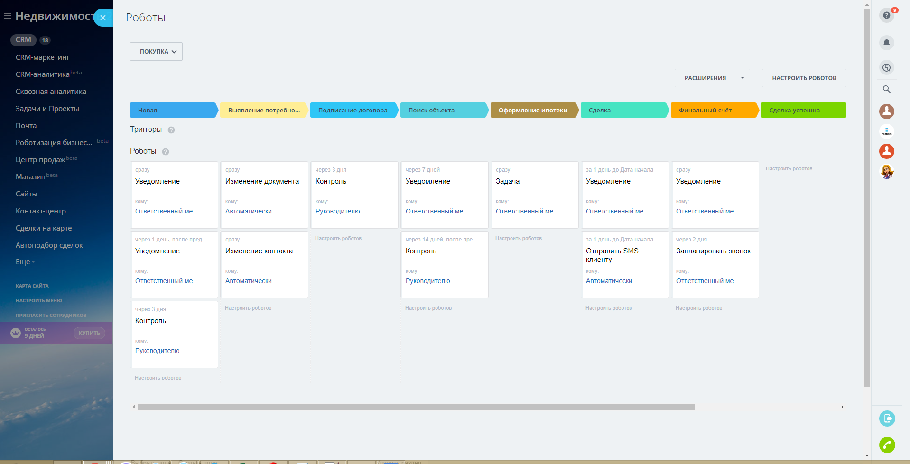Click the horizontal scrollbar thumb

click(416, 407)
